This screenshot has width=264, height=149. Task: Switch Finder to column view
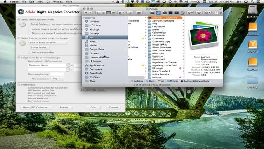tap(108, 13)
